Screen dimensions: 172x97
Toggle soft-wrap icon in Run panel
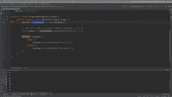coord(6,77)
